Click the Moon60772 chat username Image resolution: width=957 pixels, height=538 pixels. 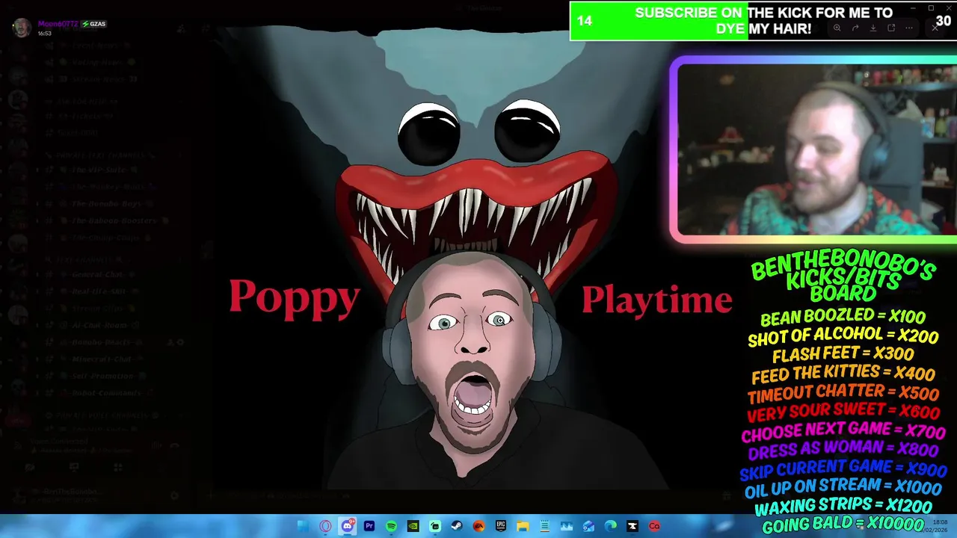[58, 24]
